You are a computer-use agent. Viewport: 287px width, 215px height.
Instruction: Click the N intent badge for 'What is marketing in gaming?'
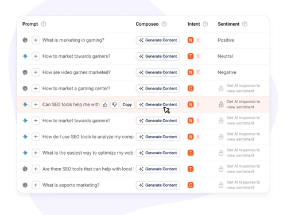click(x=191, y=40)
